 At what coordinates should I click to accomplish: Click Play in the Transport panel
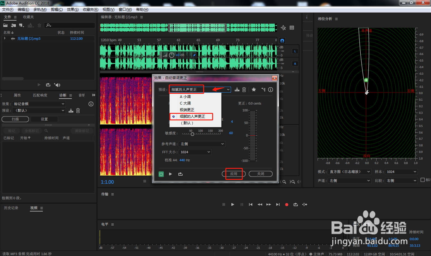(233, 205)
